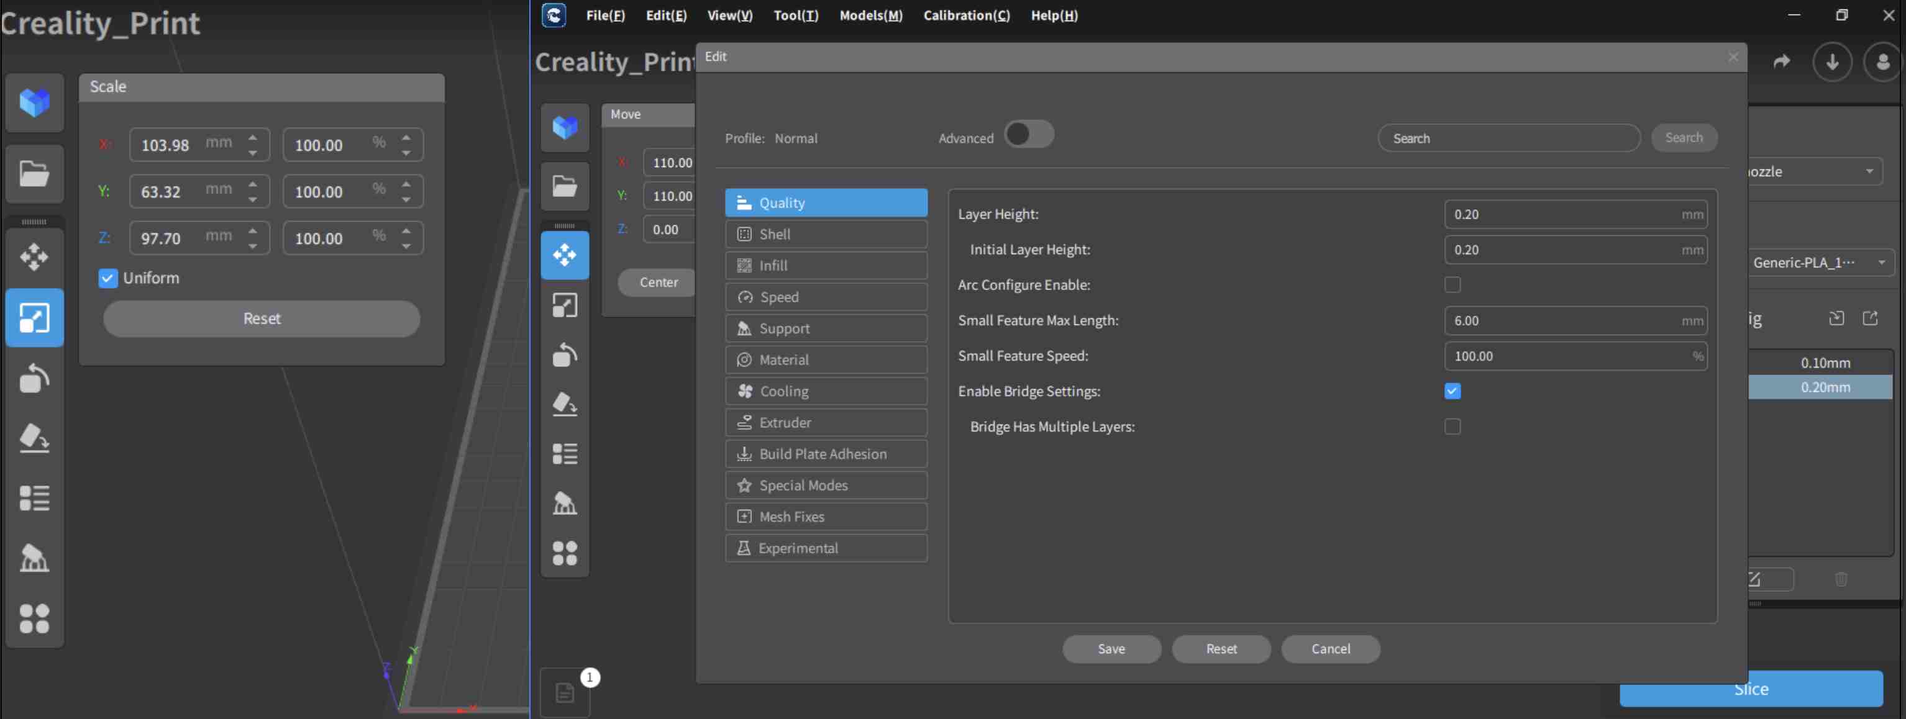
Task: Open the File menu
Action: point(605,16)
